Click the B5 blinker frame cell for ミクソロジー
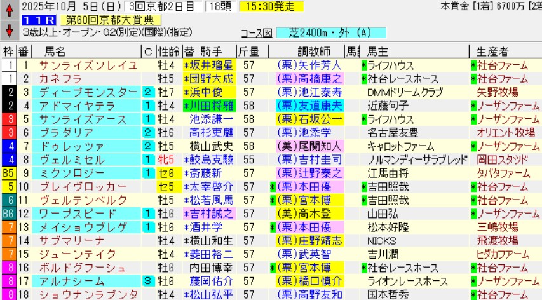The height and width of the screenshot is (300, 542). tap(9, 173)
